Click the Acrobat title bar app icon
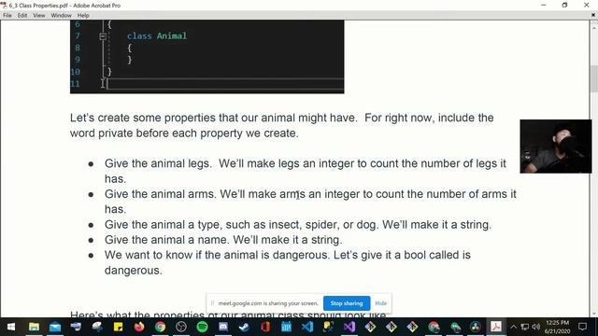598x336 pixels. pyautogui.click(x=4, y=5)
